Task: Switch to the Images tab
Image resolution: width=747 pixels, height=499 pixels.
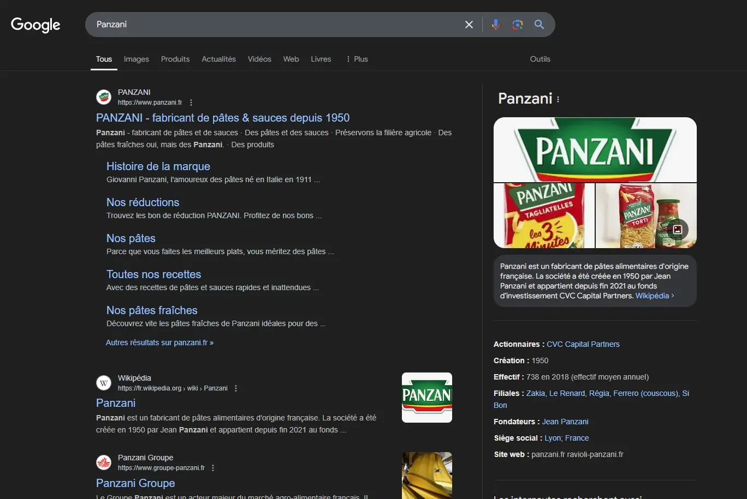Action: [137, 59]
